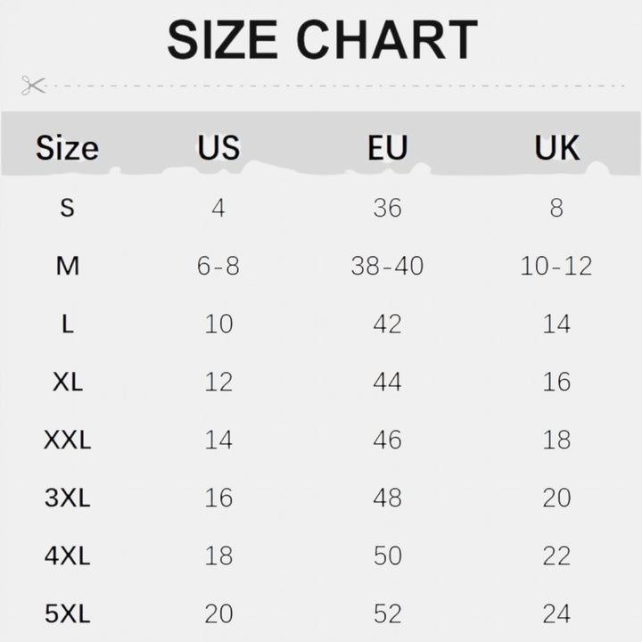Select the US column header
Screen dimensions: 642x642
[218, 147]
